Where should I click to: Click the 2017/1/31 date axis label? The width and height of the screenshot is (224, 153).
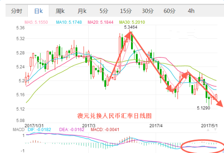coord(34,125)
